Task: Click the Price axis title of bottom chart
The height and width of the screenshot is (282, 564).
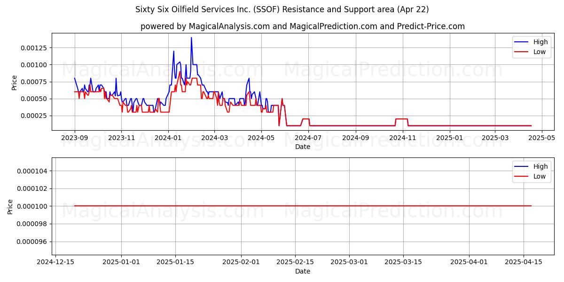Action: coord(10,206)
